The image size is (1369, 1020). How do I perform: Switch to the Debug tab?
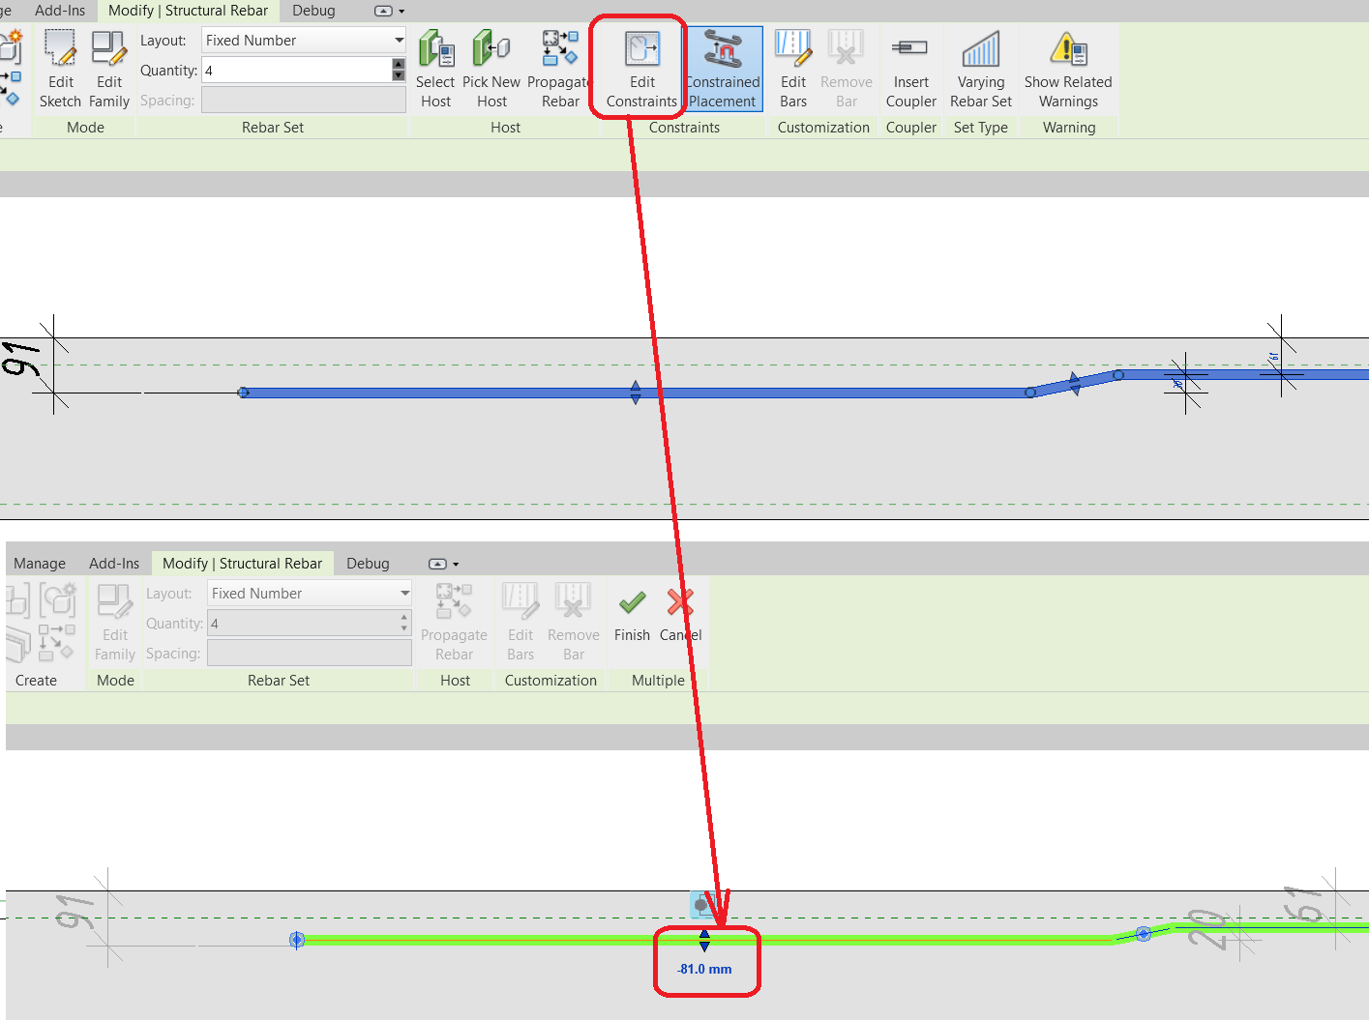312,11
